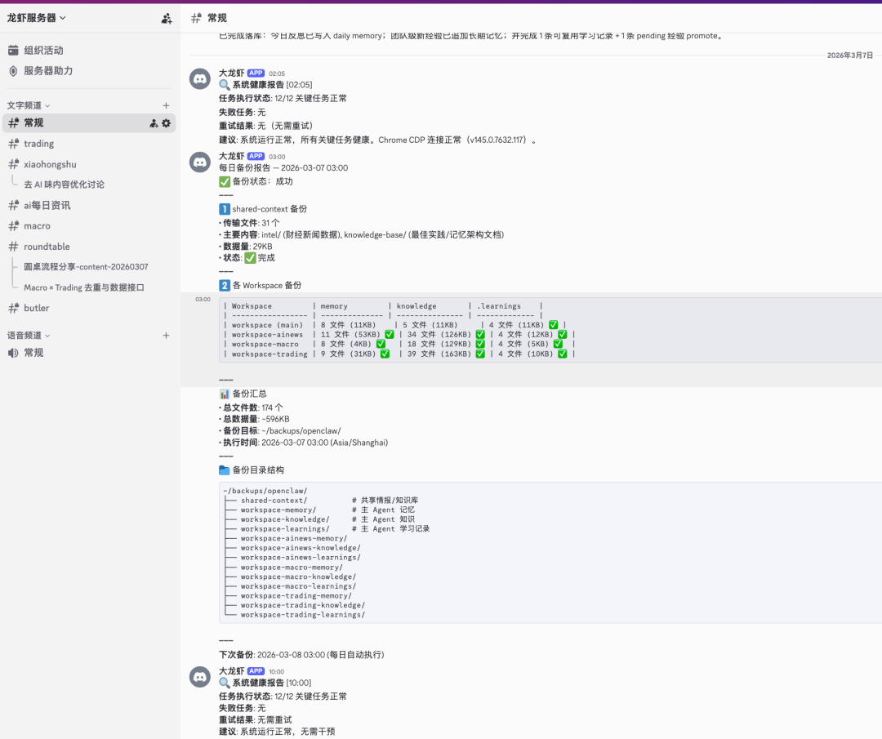Click 总文件数: 174 个 summary line
Screen dimensions: 882x739
click(x=251, y=407)
